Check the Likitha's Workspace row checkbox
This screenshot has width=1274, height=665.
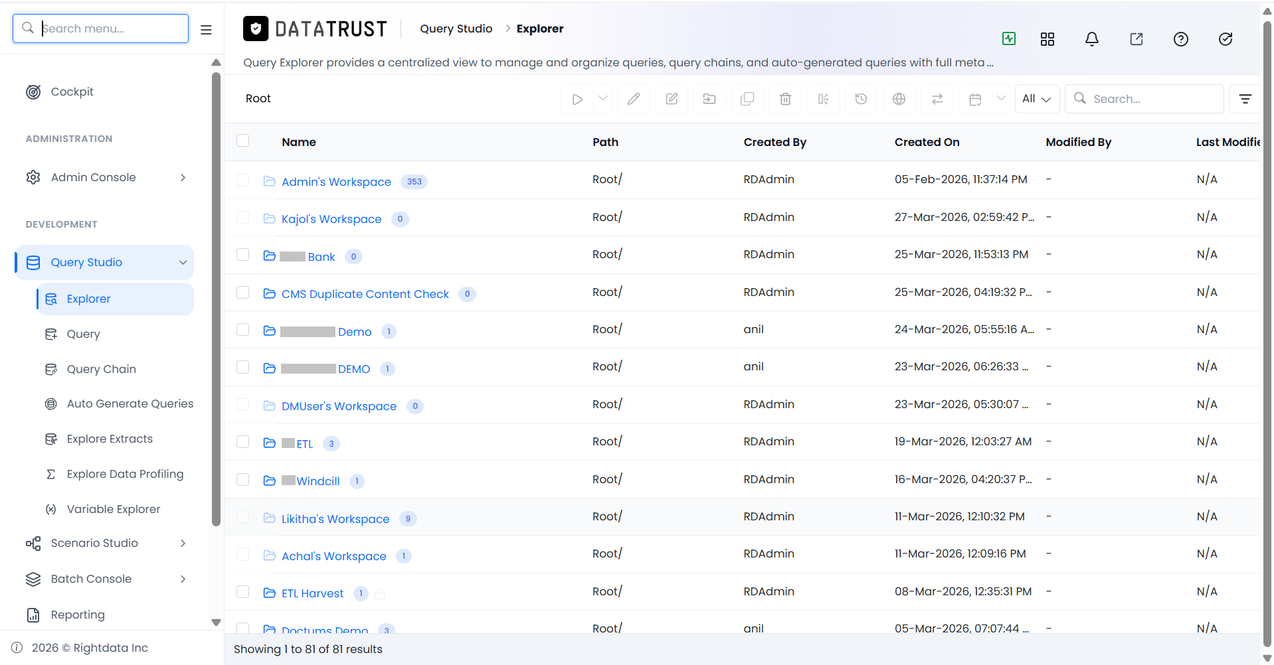[243, 517]
